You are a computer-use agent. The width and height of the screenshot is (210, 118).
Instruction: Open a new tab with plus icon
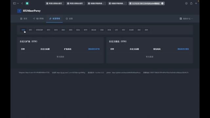point(196,3)
